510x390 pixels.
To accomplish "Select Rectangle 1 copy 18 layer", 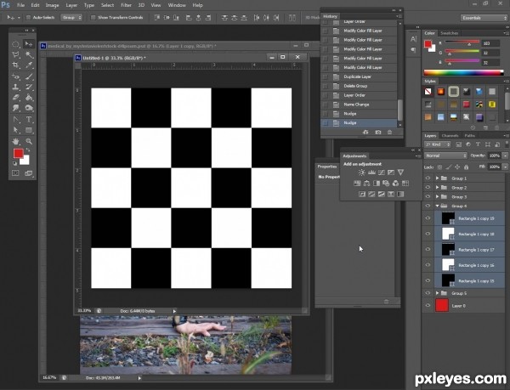I will click(x=470, y=234).
